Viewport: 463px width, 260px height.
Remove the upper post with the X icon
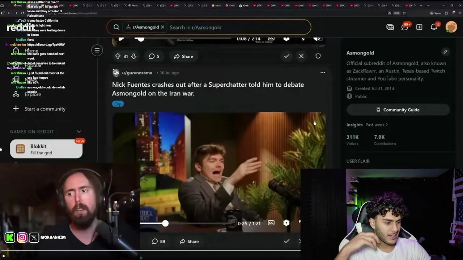tap(301, 56)
